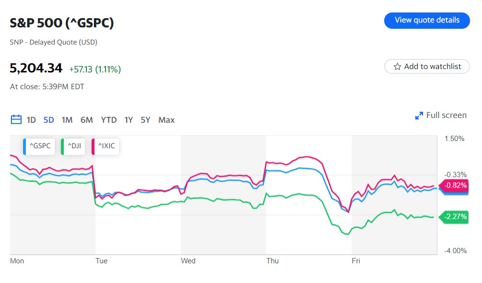Switch chart to 1M range
The height and width of the screenshot is (283, 482).
(x=67, y=120)
